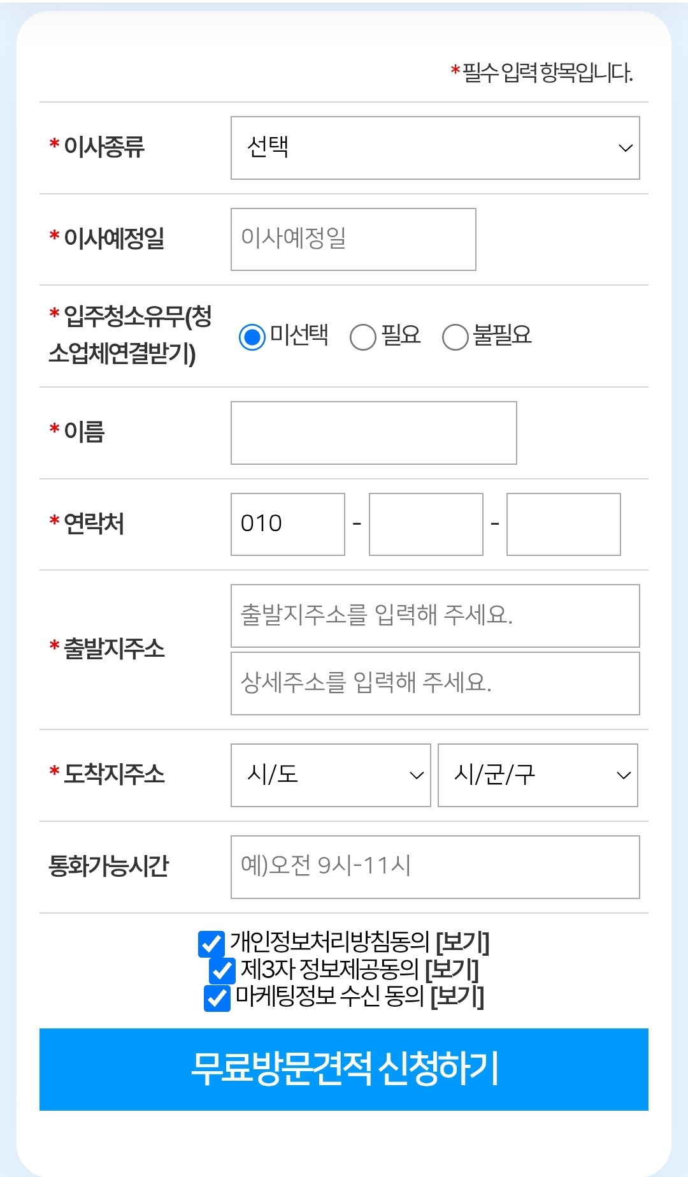Screen dimensions: 688x1177
Task: Expand the 시/도 dropdown
Action: (331, 775)
